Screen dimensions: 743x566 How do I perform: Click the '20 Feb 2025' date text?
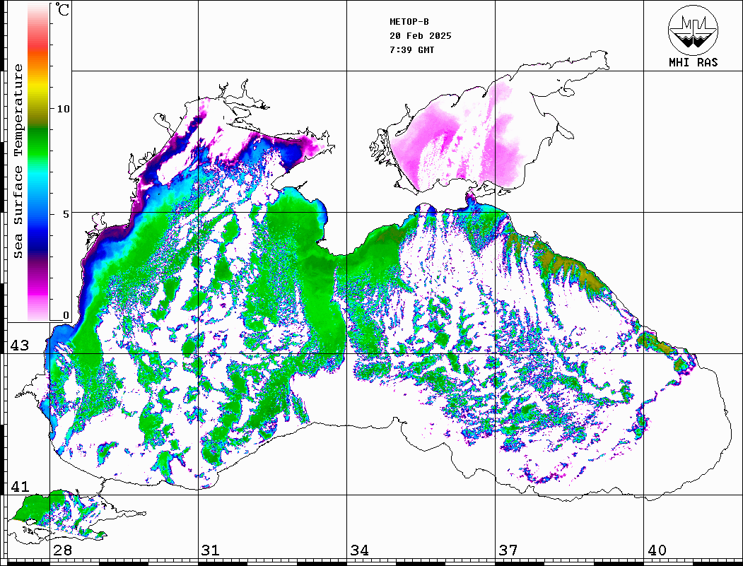click(x=421, y=36)
